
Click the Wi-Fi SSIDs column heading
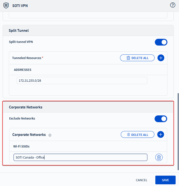21,146
